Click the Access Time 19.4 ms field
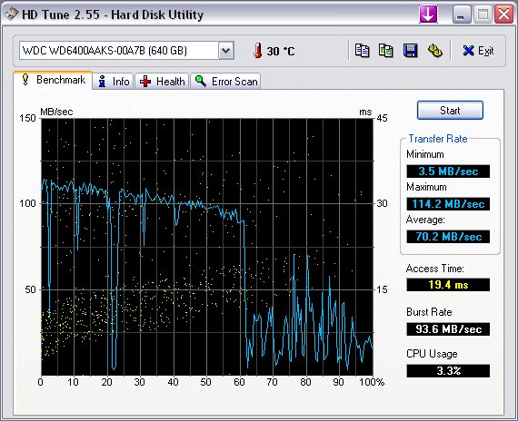The image size is (518, 421). point(448,284)
